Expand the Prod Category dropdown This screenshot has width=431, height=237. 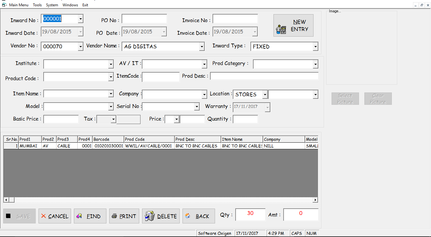coord(315,64)
